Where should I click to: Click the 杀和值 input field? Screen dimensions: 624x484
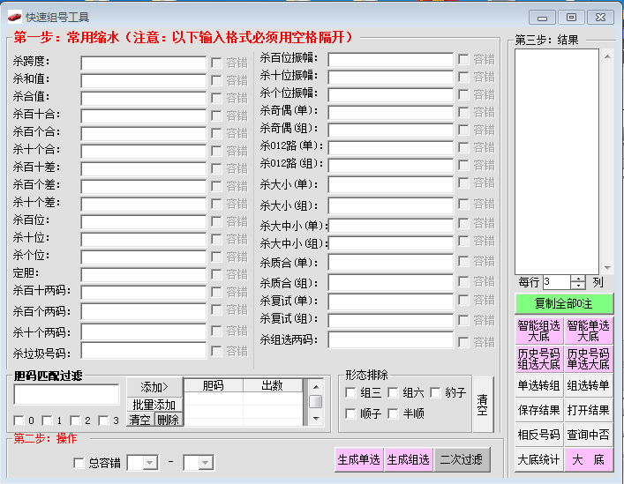(x=144, y=81)
